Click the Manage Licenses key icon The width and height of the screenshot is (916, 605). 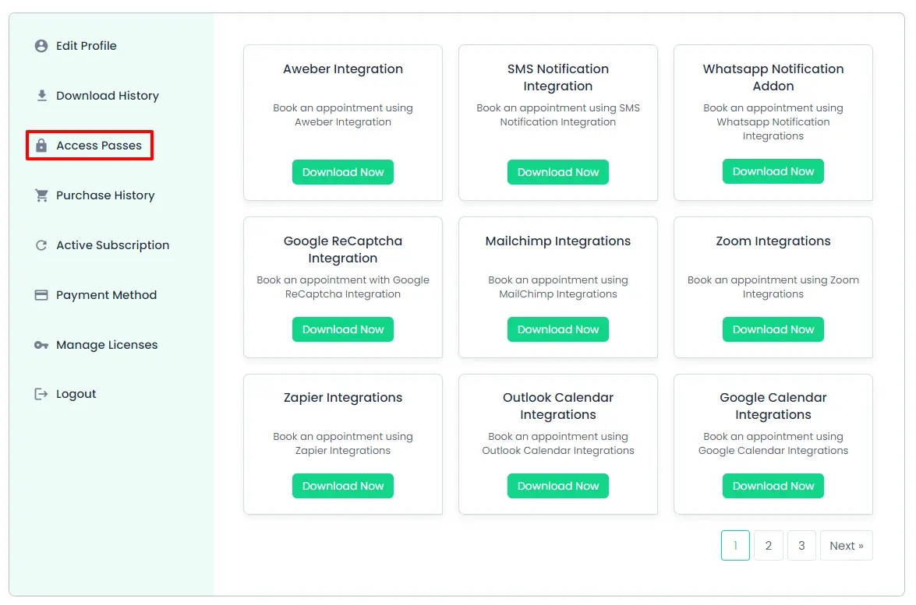coord(41,345)
